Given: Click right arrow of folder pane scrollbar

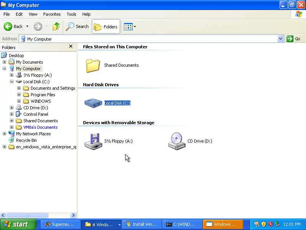Looking at the screenshot, I should click(x=73, y=215).
